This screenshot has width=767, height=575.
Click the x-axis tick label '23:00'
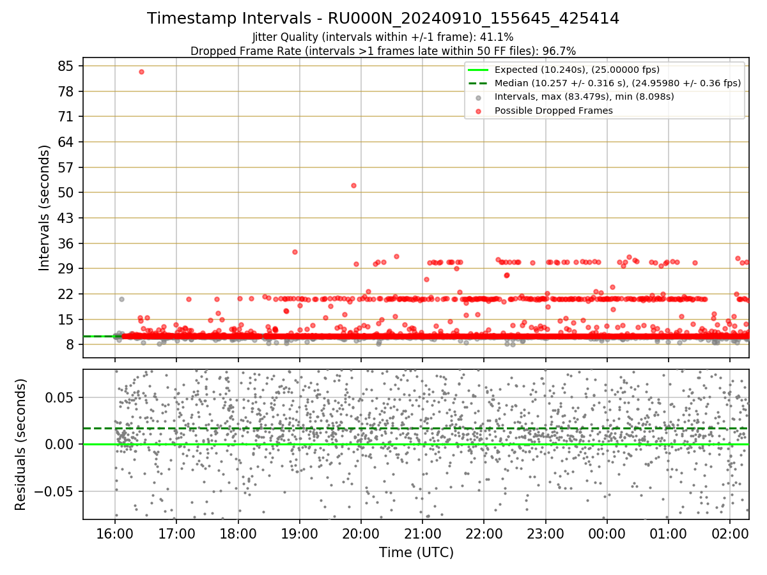pyautogui.click(x=545, y=533)
